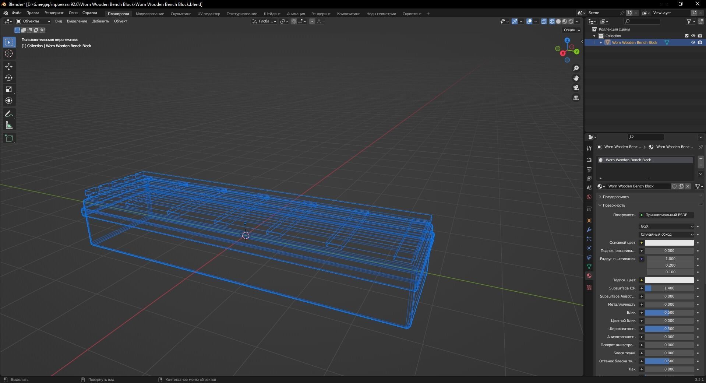Open the Texture properties checker tab

(589, 287)
